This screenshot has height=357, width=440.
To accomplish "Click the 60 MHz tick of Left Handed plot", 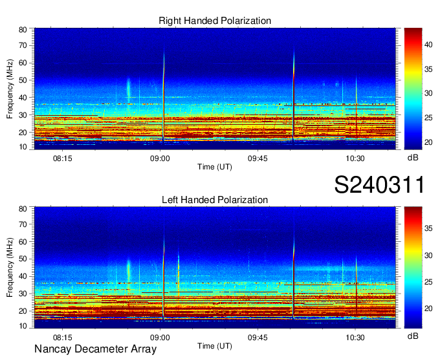I will tap(23, 241).
